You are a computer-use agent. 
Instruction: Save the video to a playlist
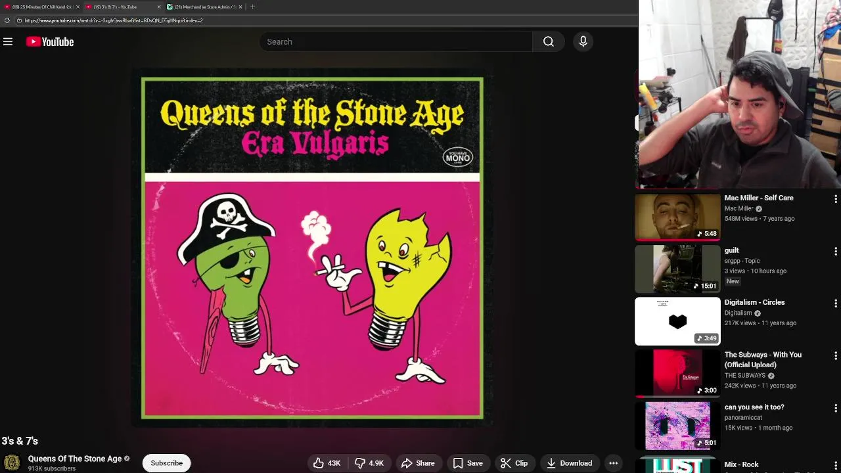point(468,463)
